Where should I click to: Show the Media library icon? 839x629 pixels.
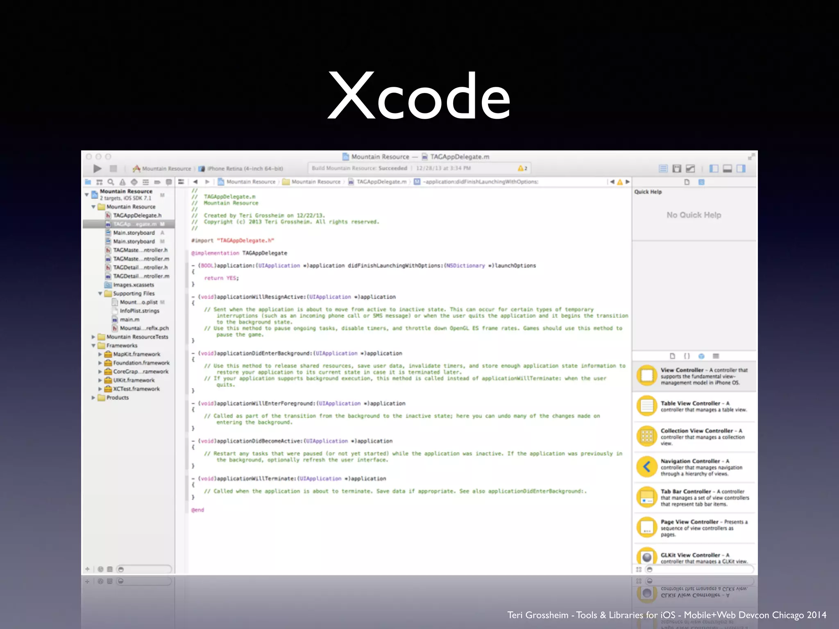coord(716,356)
